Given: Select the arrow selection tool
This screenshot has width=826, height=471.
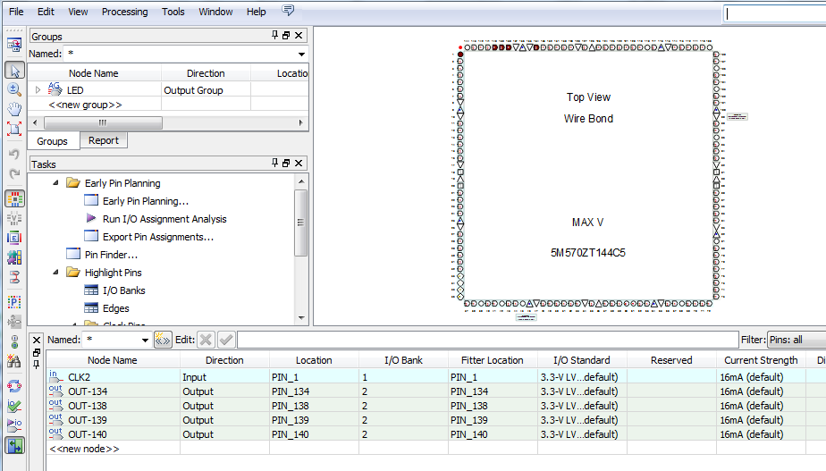Looking at the screenshot, I should pyautogui.click(x=14, y=70).
